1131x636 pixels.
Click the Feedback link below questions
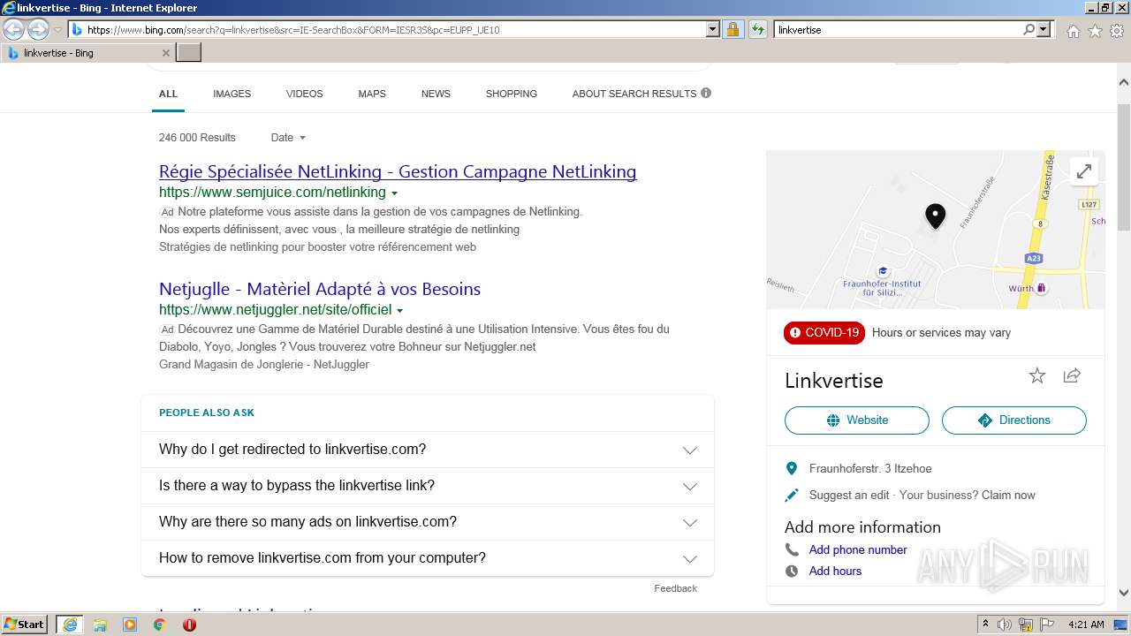tap(676, 588)
